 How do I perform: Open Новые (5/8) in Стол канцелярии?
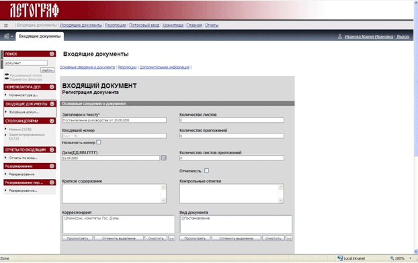click(20, 129)
